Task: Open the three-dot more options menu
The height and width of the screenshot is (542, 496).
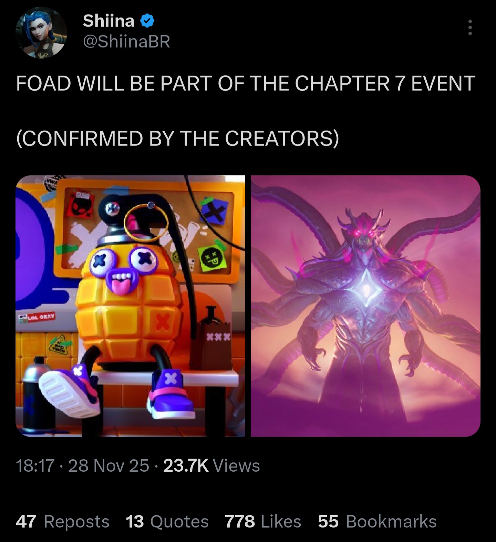Action: point(470,28)
